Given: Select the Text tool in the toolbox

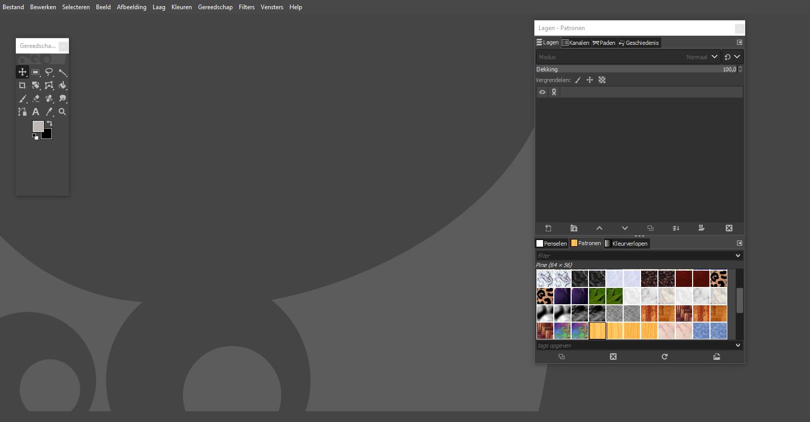Looking at the screenshot, I should (36, 112).
